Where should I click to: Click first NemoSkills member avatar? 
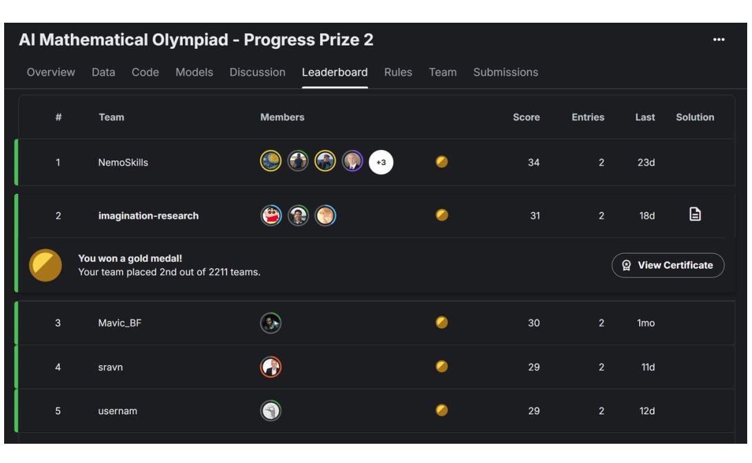click(x=270, y=161)
